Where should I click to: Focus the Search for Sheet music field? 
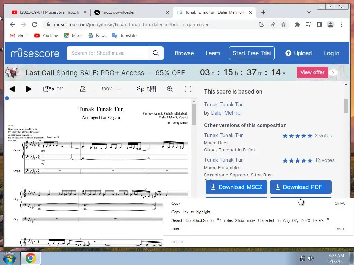pyautogui.click(x=107, y=53)
